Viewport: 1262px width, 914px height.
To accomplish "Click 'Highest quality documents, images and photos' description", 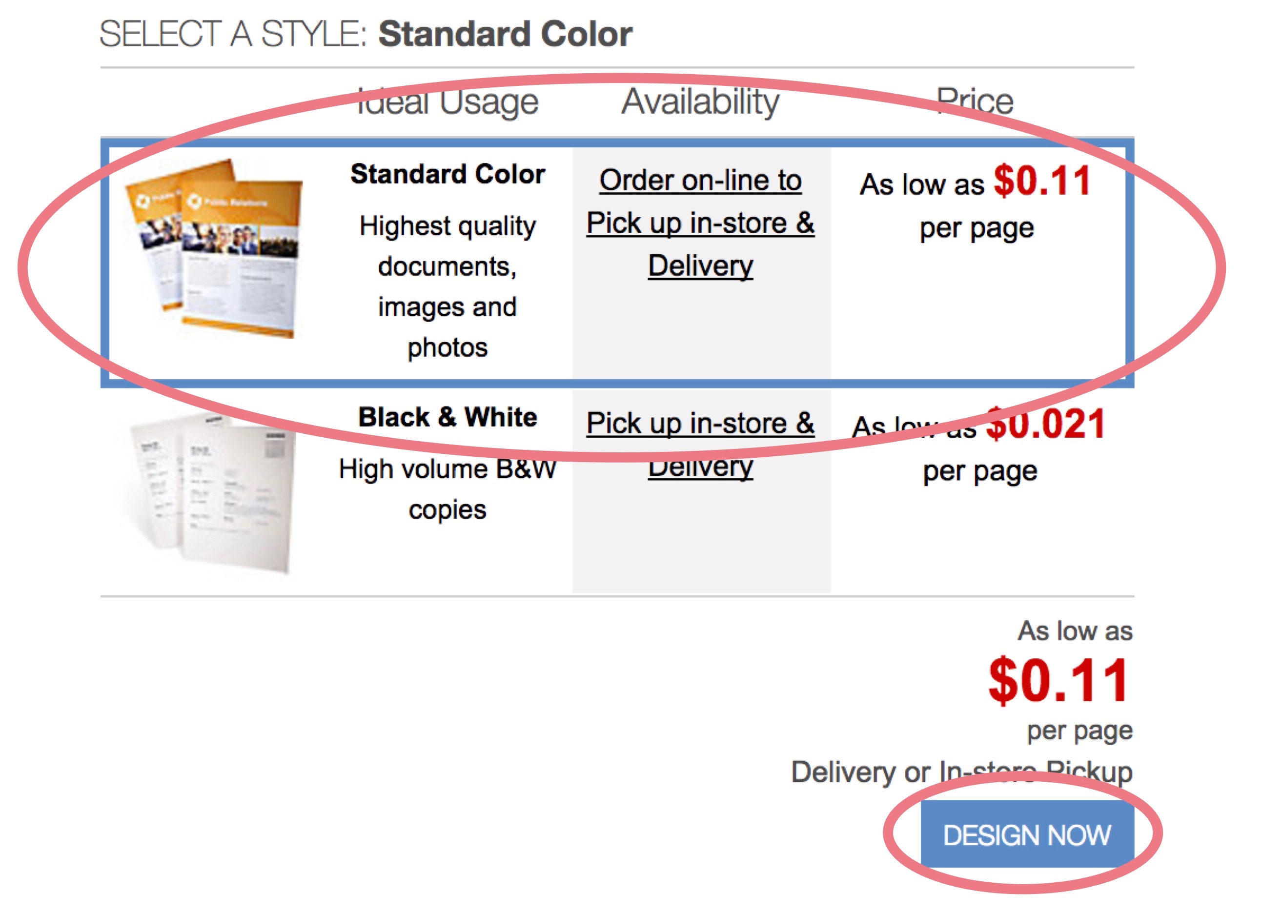I will 448,286.
